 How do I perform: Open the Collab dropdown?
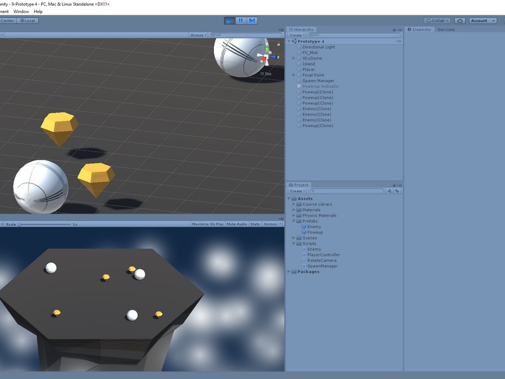click(437, 21)
